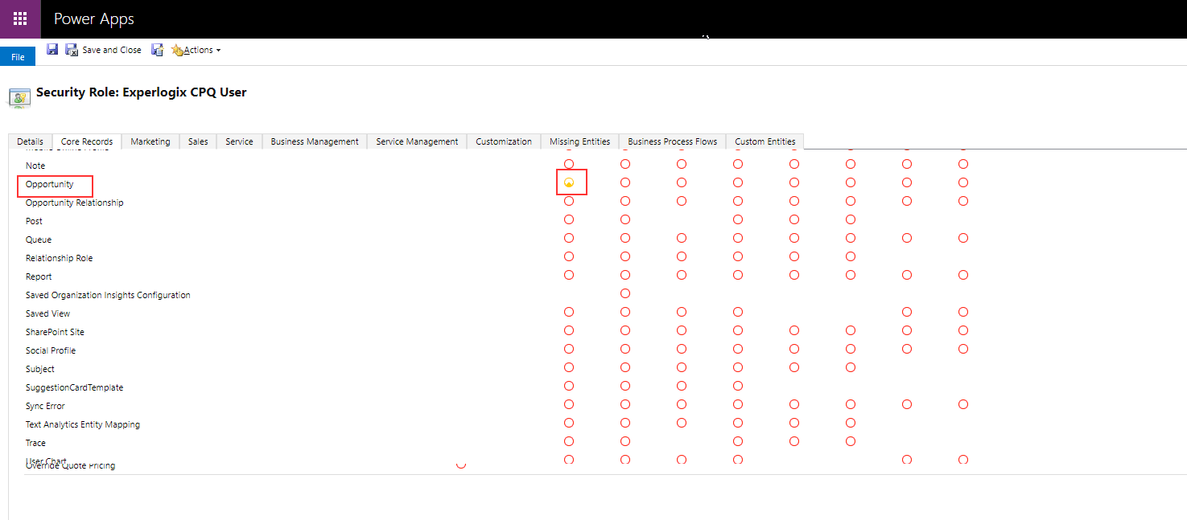Viewport: 1187px width, 520px height.
Task: Toggle Read privilege circle in Opportunity row
Action: coord(625,182)
